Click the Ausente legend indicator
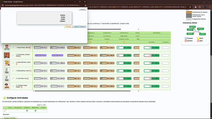Image resolution: width=212 pixels, height=119 pixels. click(185, 41)
